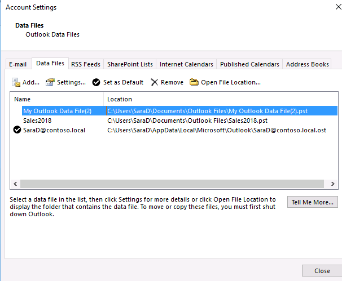Select My Outlook Data File(2) entry
The height and width of the screenshot is (281, 342).
point(57,111)
